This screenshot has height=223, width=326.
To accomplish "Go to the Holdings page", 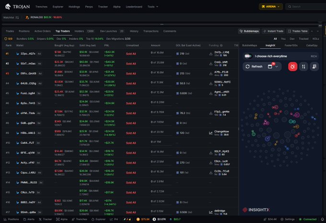I will coord(74,7).
